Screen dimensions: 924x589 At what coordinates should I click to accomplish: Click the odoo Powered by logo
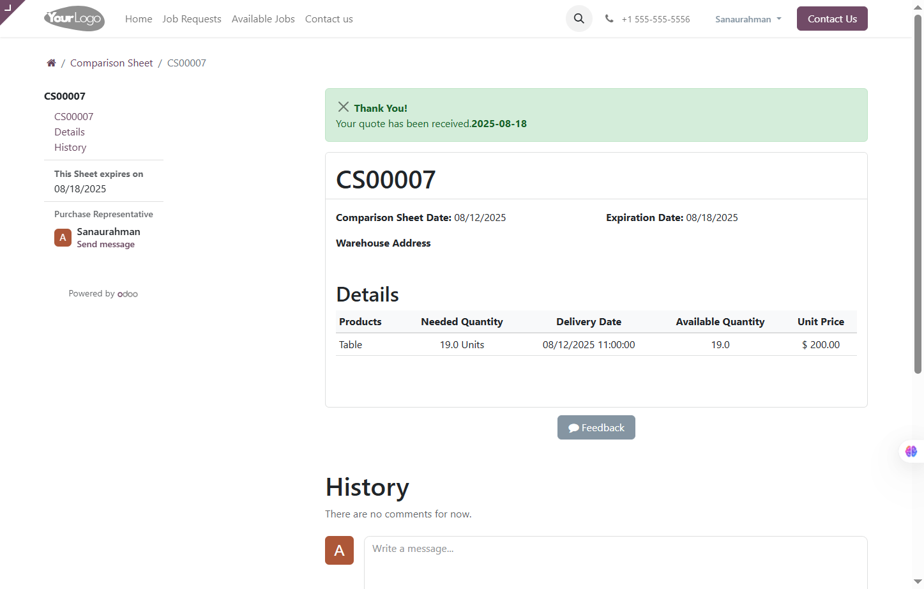click(x=128, y=294)
